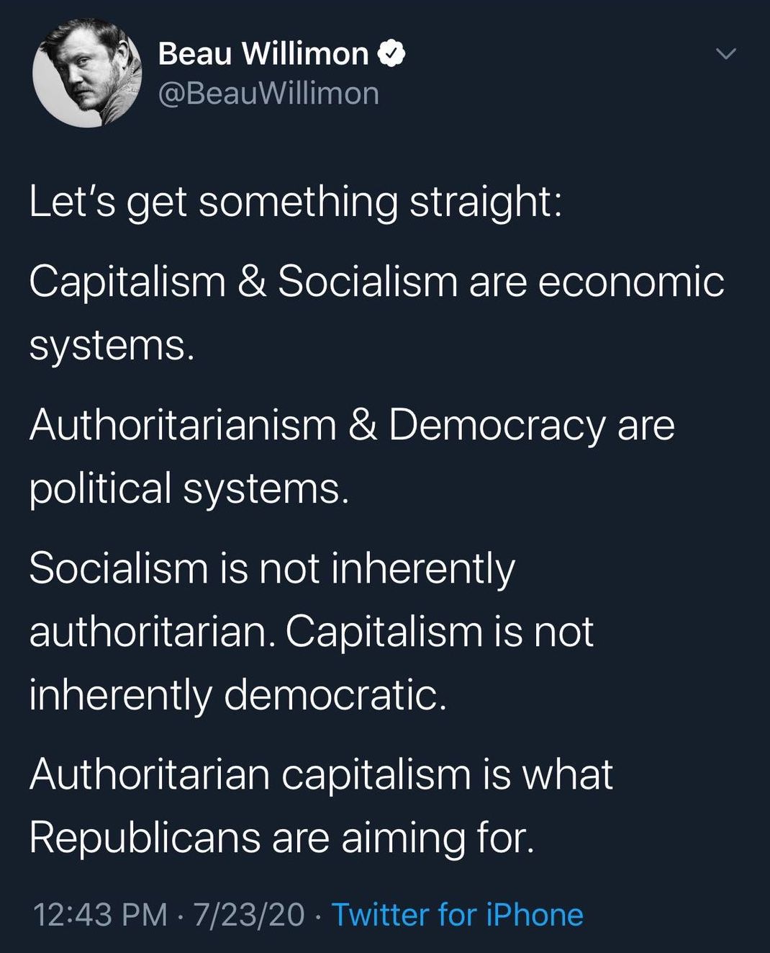Click the Beau Willimon display name
This screenshot has width=770, height=953.
263,54
